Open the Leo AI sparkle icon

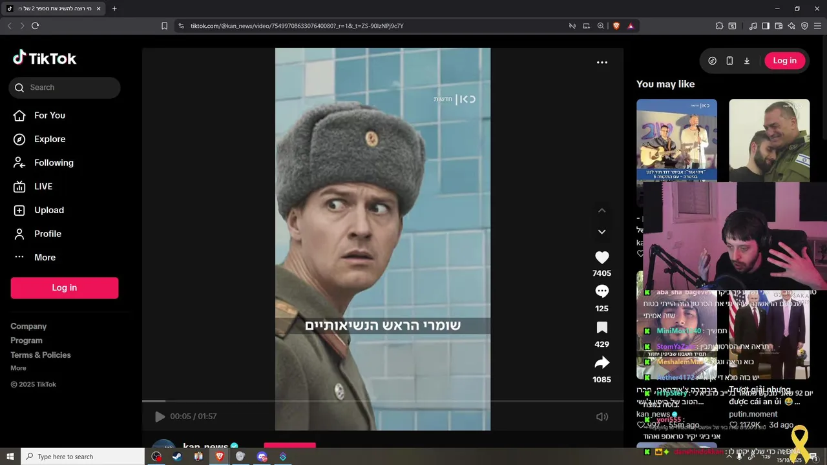(791, 26)
